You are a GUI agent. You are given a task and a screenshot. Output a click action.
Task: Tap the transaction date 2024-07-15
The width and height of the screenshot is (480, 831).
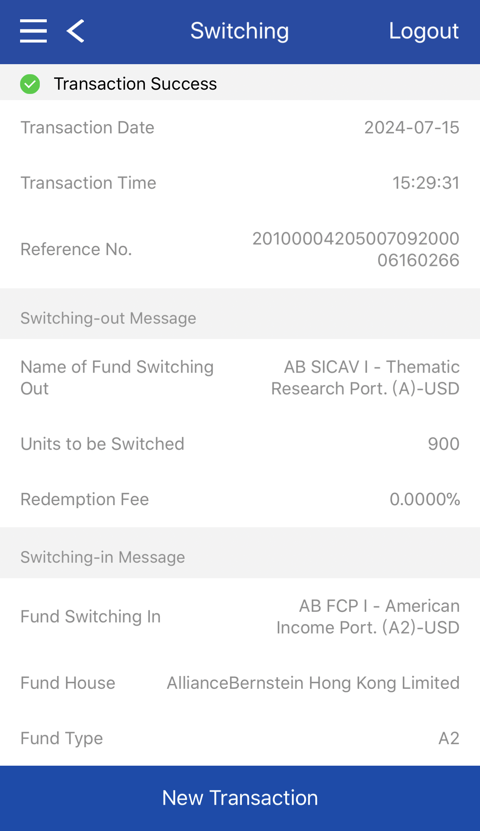point(412,128)
